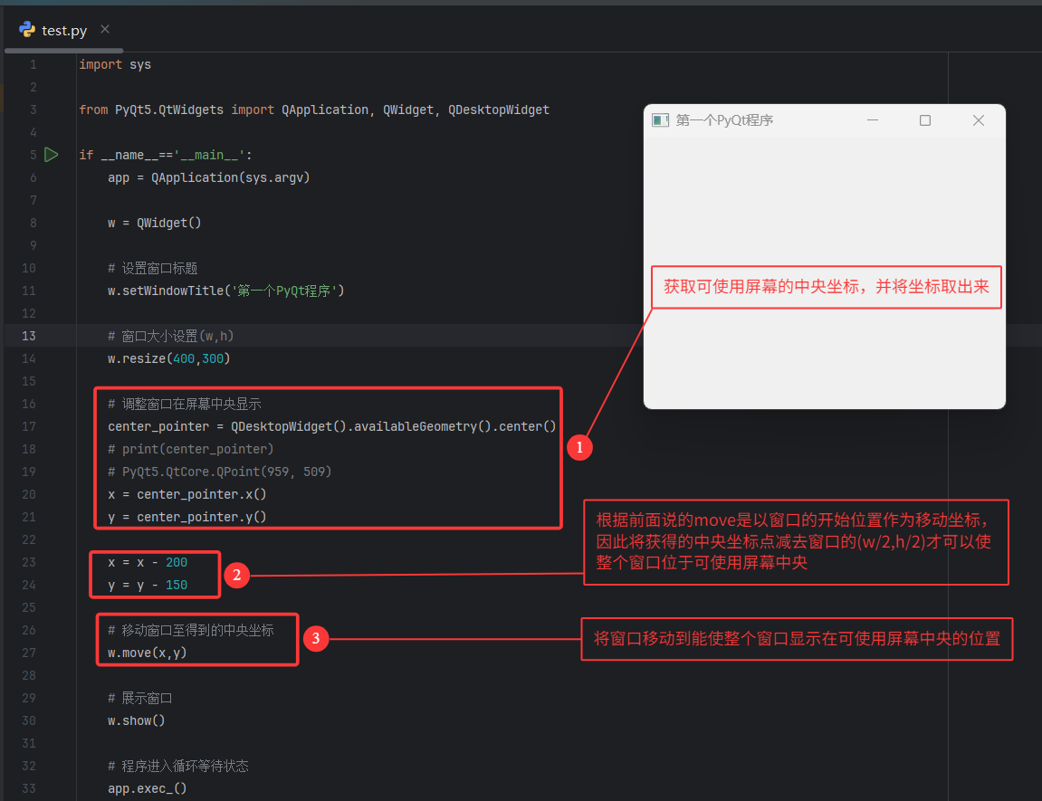Click the comment '# 展示窗口'
This screenshot has height=801, width=1042.
(x=139, y=698)
